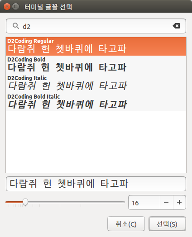Viewport: 192px width, 237px height.
Task: Pick D2Coding Bold Italic font
Action: [96, 102]
